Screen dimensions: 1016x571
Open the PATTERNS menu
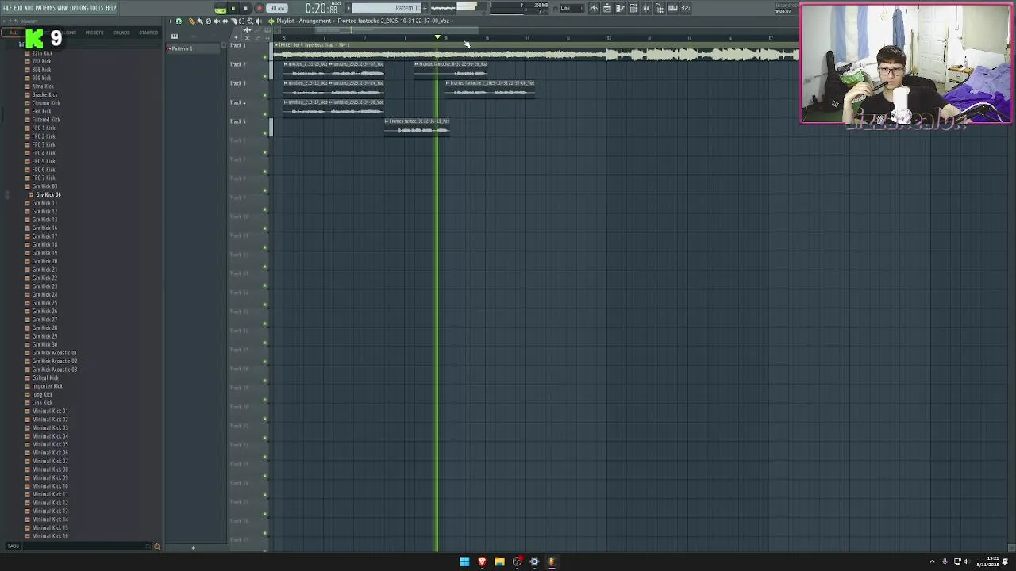point(45,8)
